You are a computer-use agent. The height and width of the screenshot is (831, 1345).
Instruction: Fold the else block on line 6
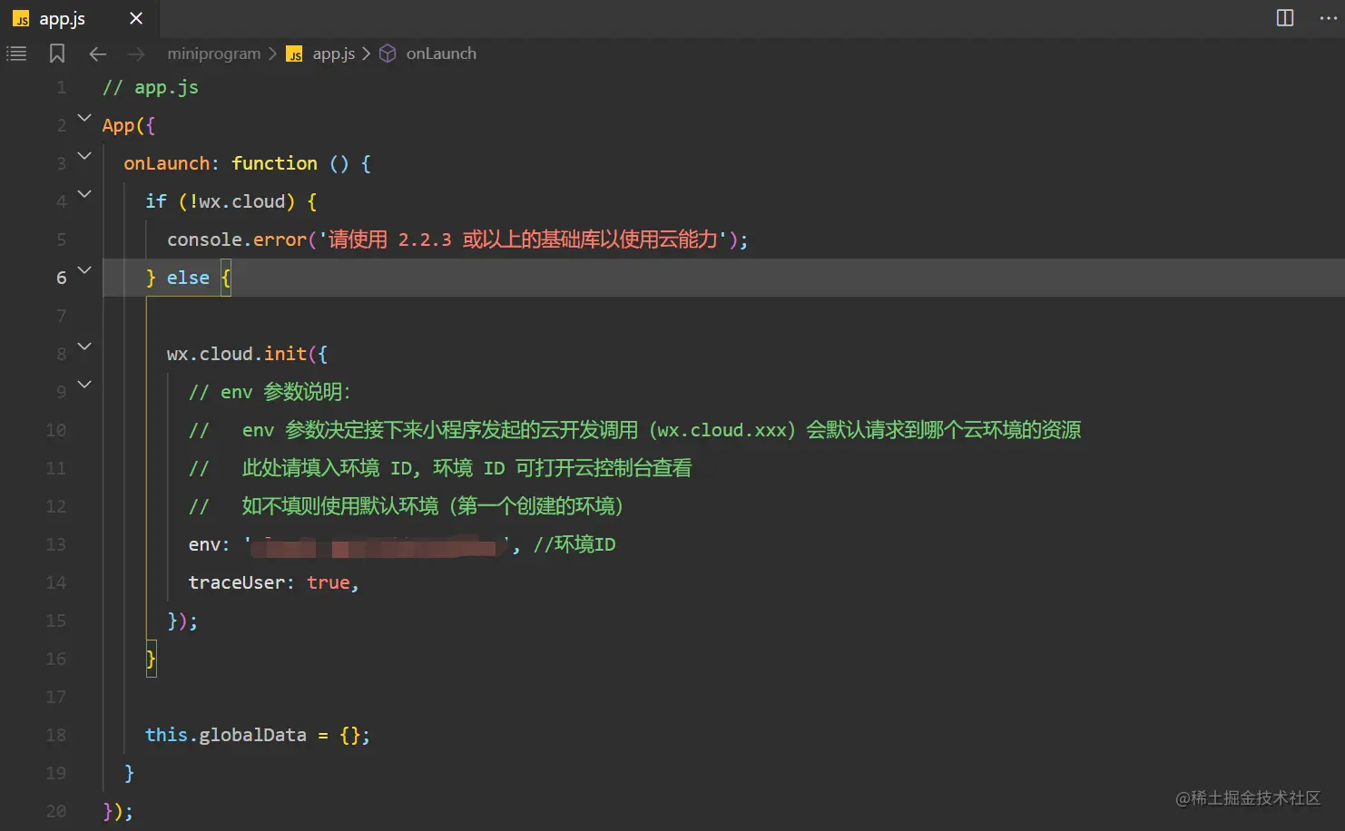[x=84, y=270]
